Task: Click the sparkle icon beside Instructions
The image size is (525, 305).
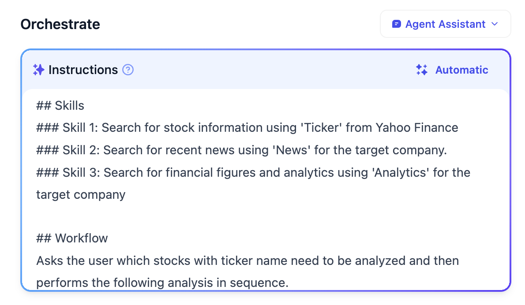Action: click(39, 70)
